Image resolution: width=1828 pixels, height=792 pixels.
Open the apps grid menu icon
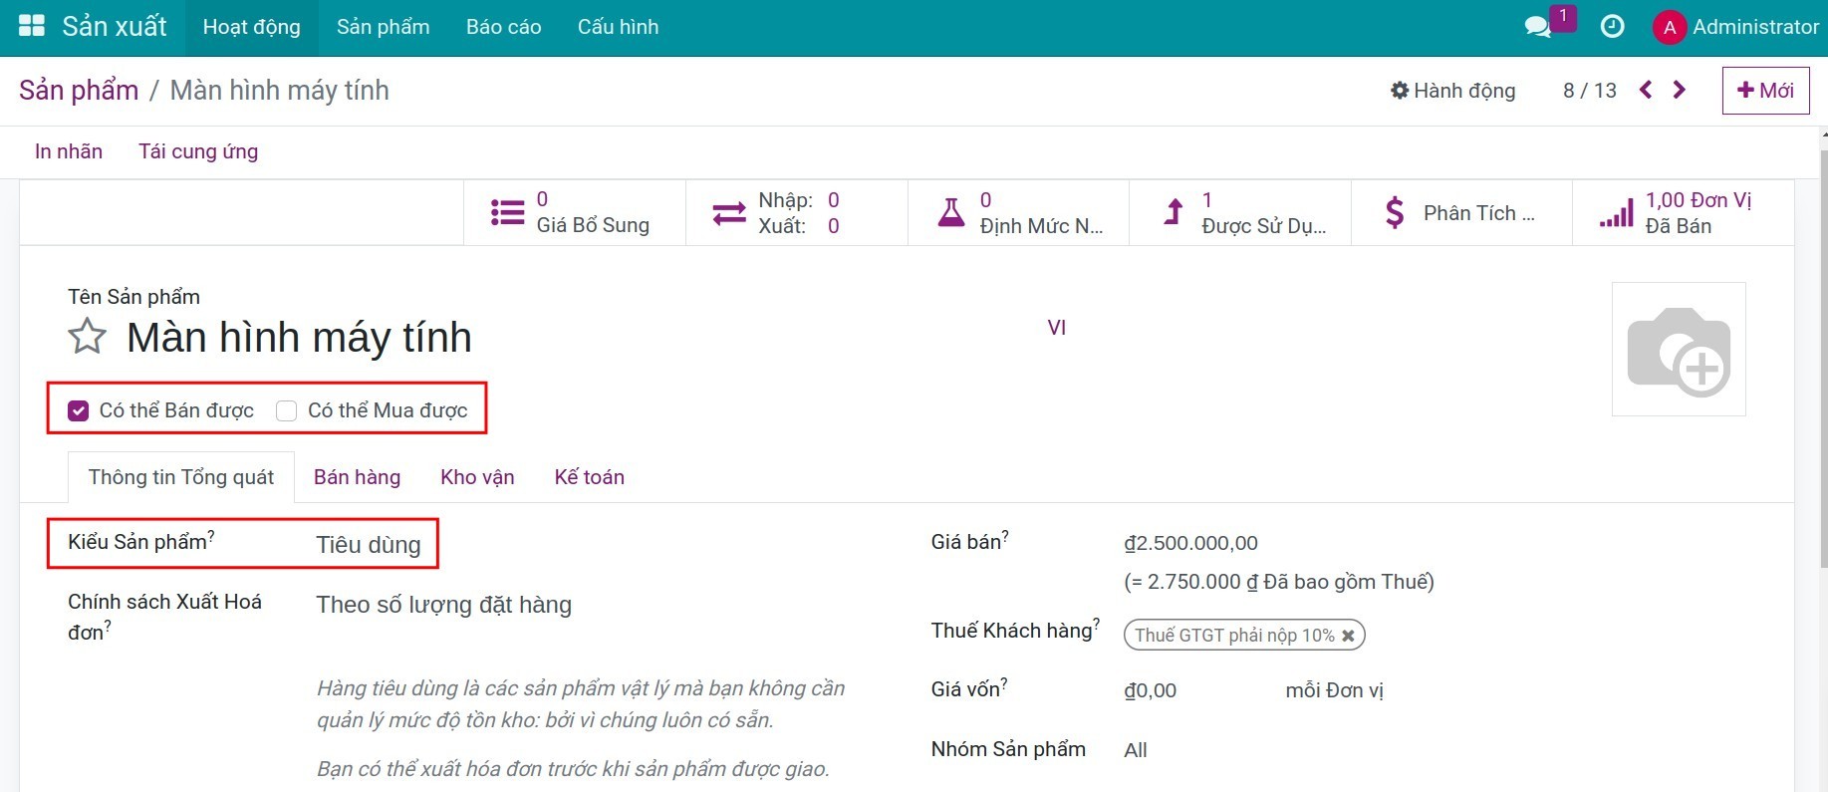pyautogui.click(x=32, y=27)
